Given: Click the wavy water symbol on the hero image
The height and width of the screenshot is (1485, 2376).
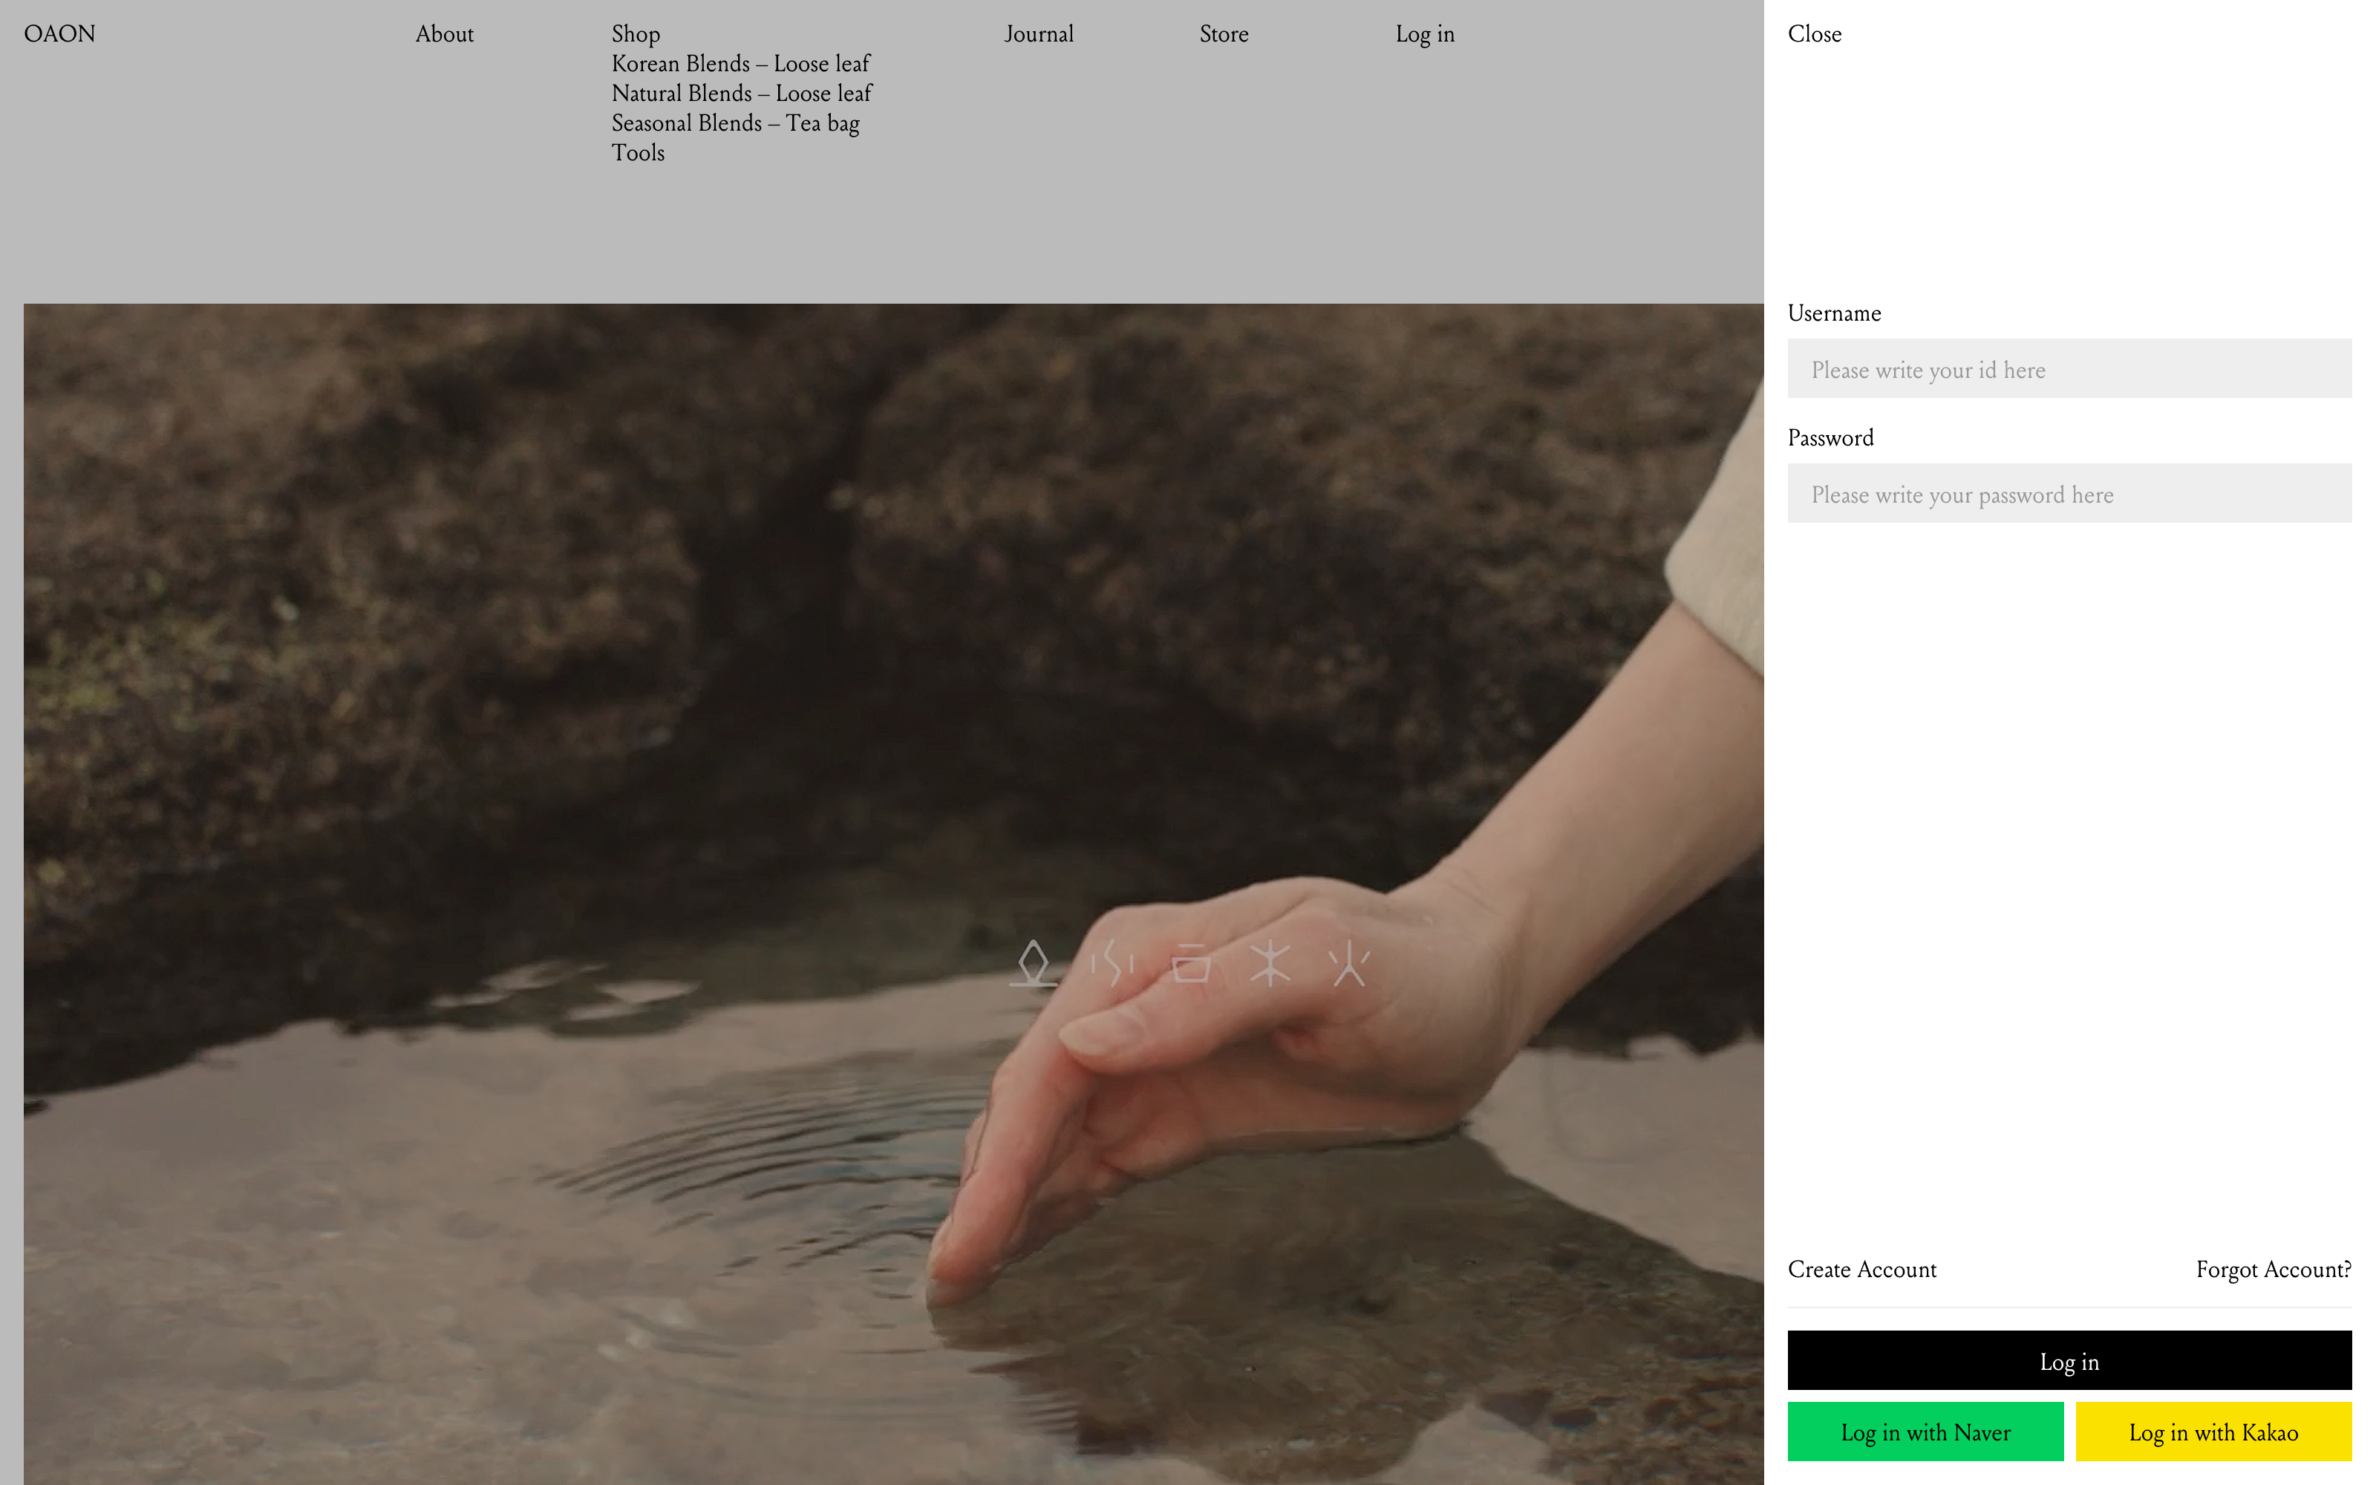Looking at the screenshot, I should [x=1112, y=962].
